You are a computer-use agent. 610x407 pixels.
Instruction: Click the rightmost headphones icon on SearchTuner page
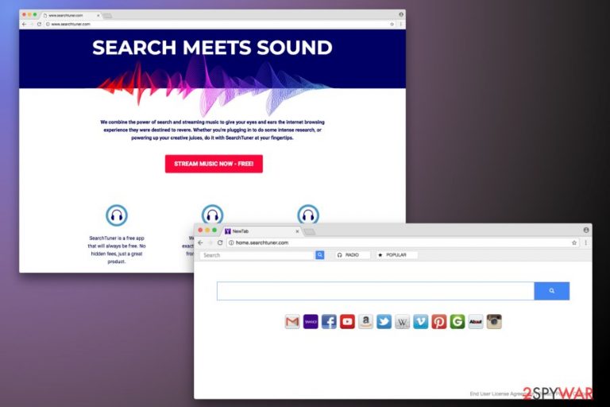pyautogui.click(x=308, y=214)
